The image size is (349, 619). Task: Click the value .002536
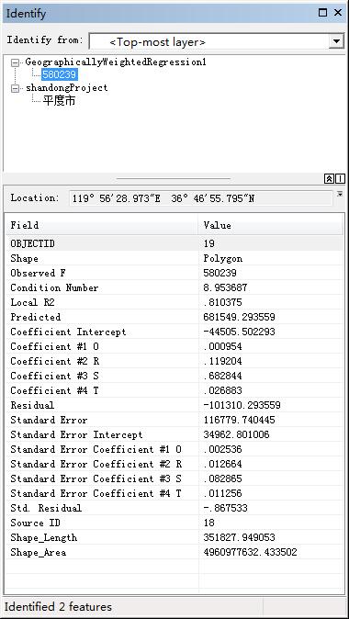222,449
